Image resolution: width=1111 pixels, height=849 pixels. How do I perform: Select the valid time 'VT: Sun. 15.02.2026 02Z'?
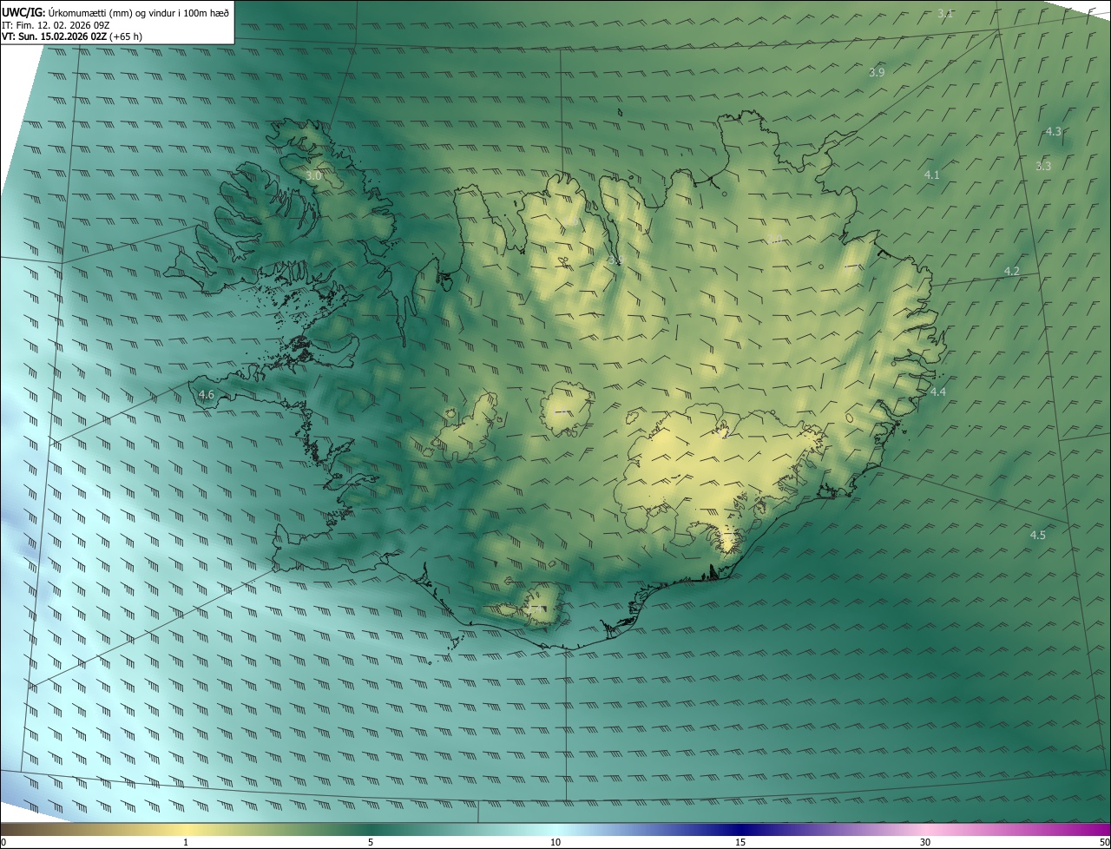[x=55, y=36]
